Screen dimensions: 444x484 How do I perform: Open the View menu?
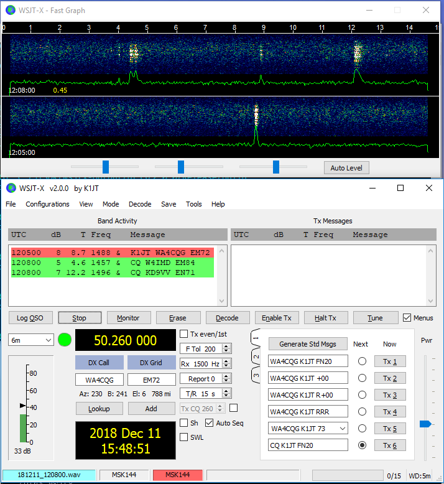86,204
